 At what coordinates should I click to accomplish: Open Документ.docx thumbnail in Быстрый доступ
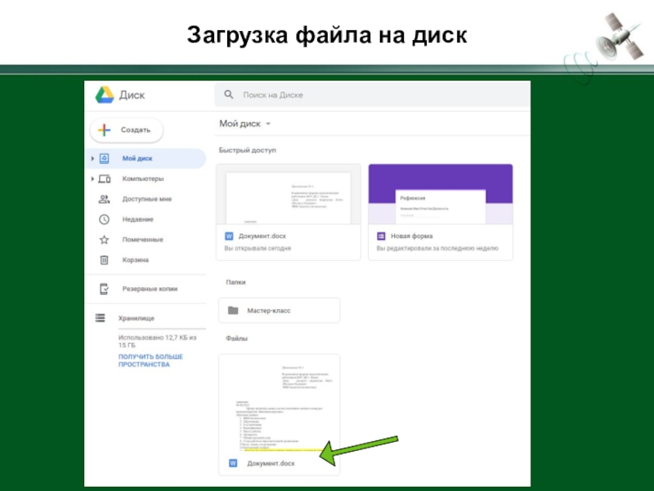[x=289, y=196]
